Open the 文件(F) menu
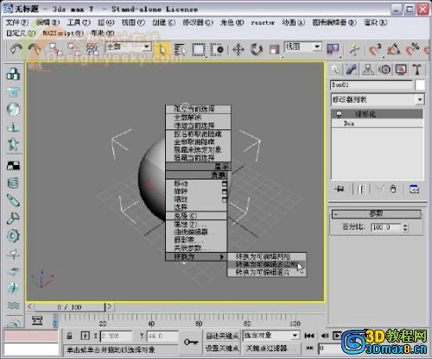Screen dimensions: 432x359 (17, 22)
